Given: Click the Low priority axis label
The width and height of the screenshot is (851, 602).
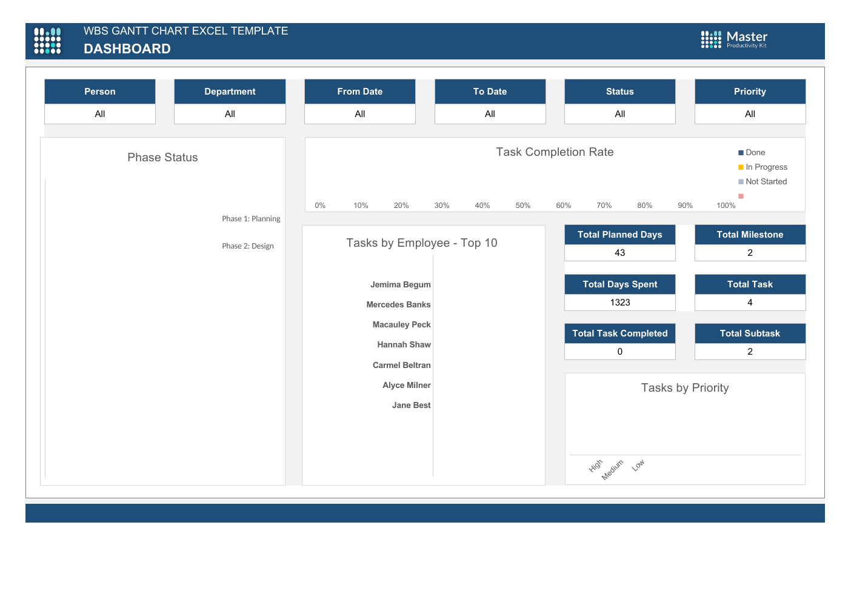Looking at the screenshot, I should (638, 465).
